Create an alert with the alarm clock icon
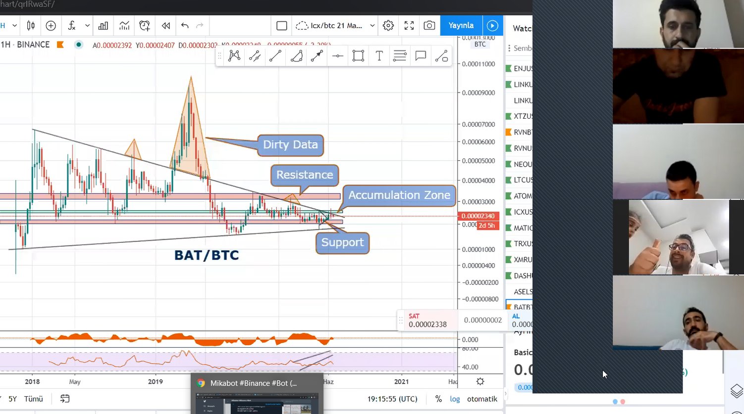The image size is (744, 414). tap(145, 26)
